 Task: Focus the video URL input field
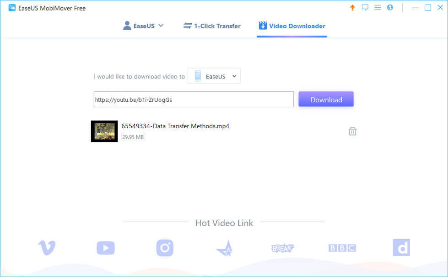coord(194,99)
